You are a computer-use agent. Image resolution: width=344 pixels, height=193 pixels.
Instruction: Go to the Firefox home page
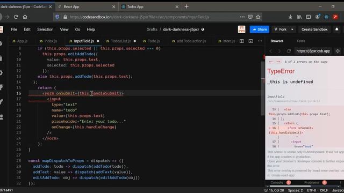[x=25, y=17]
